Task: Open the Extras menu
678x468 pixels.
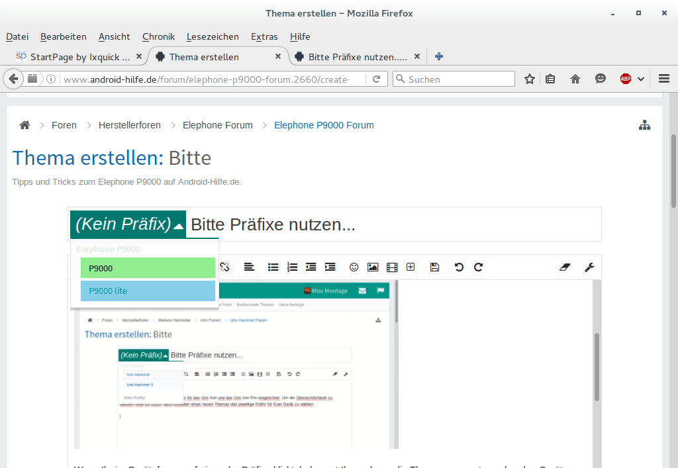Action: pos(264,36)
